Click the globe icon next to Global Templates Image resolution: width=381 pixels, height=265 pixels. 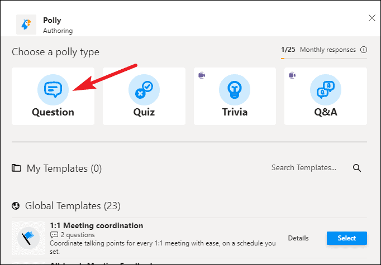point(16,206)
